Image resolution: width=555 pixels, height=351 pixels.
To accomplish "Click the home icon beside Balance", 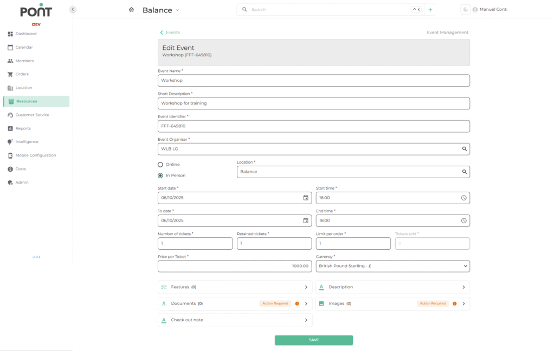I will (x=131, y=10).
